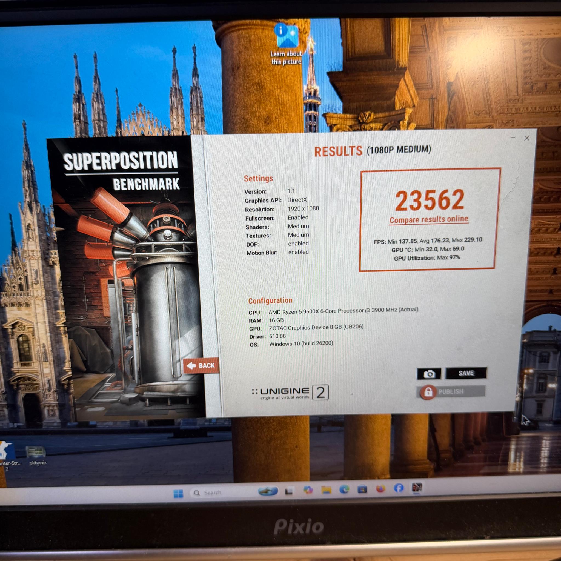
Task: Select the Learn about this picture icon
Action: (287, 44)
